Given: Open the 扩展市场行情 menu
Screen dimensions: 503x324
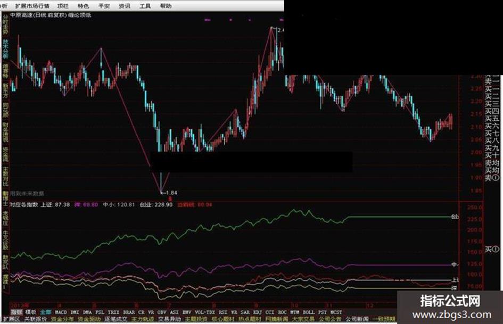Looking at the screenshot, I should click(32, 6).
